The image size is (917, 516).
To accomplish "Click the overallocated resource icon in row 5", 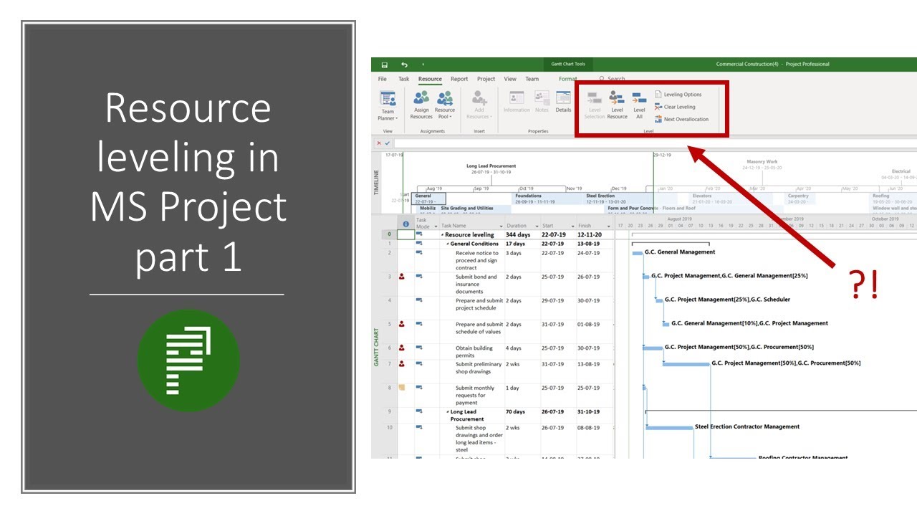I will point(402,324).
